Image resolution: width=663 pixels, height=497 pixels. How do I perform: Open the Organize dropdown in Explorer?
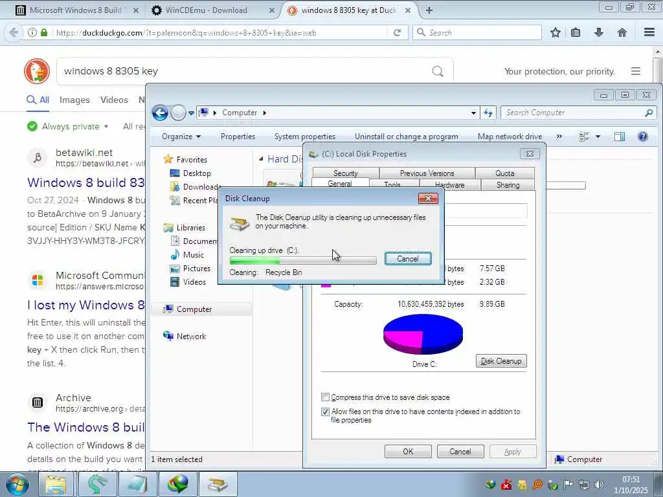[181, 137]
